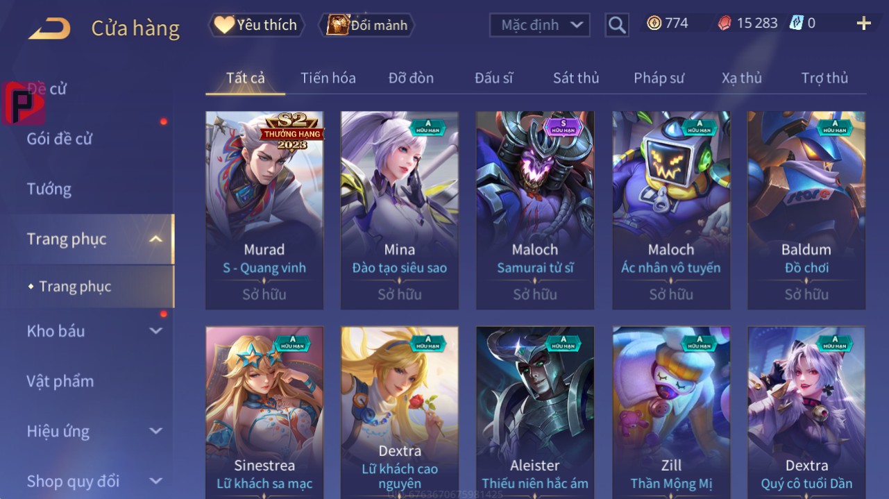Select the Maloch Samurai tử sĩ skin card

(x=535, y=210)
